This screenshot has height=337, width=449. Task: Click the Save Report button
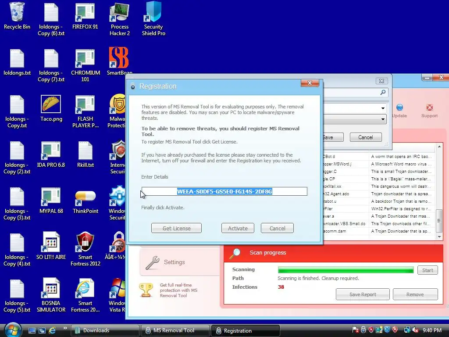pyautogui.click(x=363, y=294)
